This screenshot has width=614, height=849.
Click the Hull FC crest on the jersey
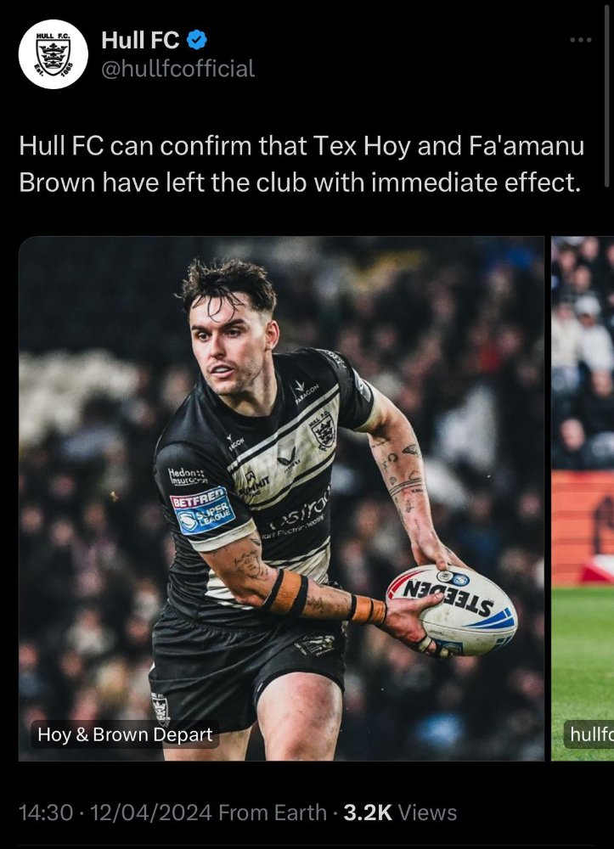(324, 430)
